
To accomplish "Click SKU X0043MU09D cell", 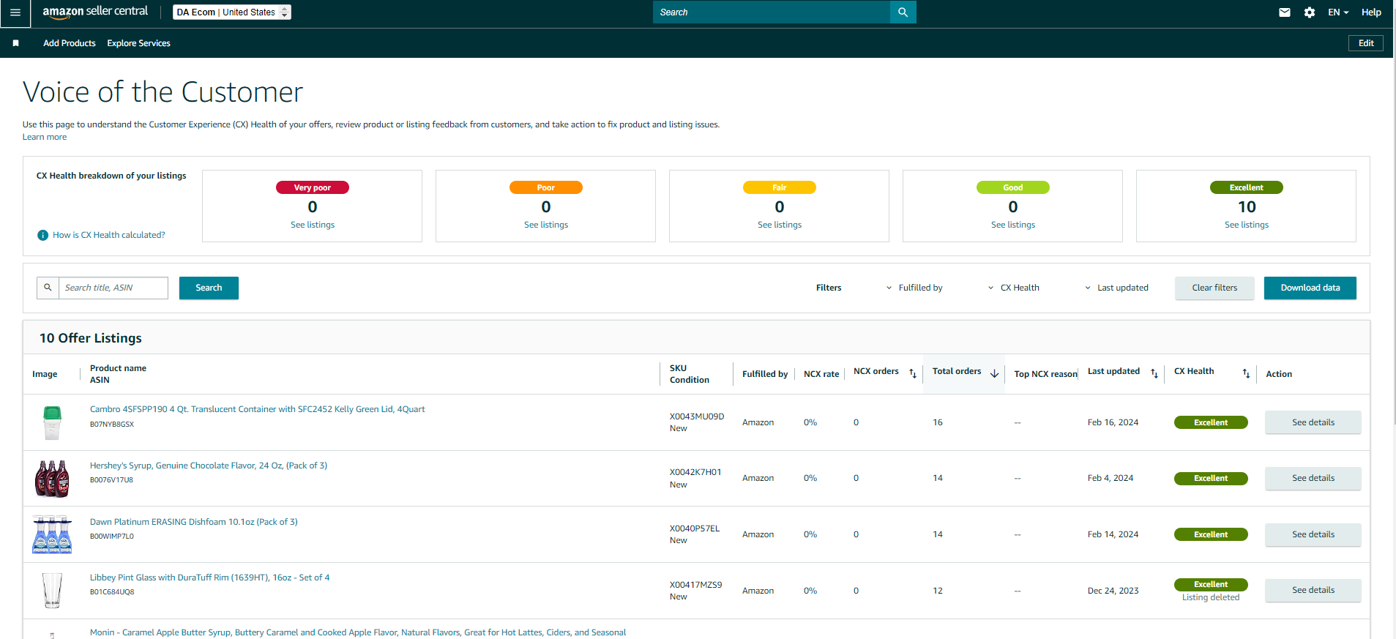I will 697,416.
